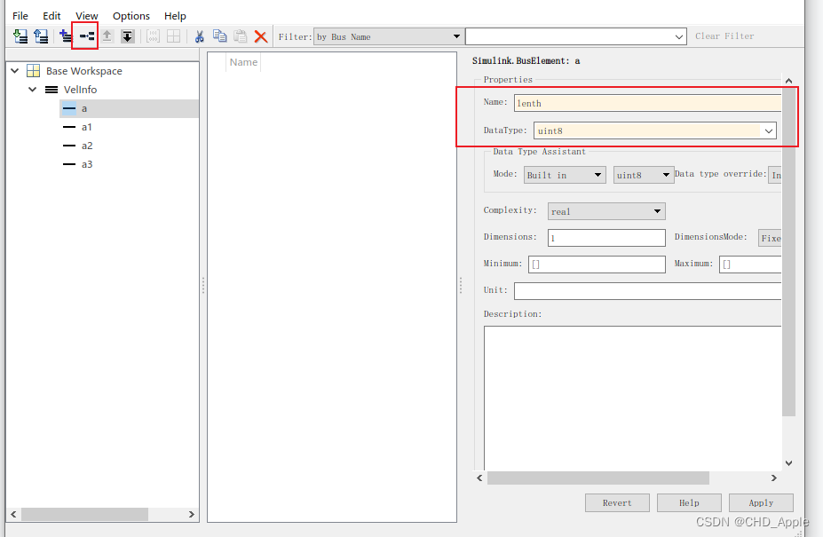Viewport: 823px width, 537px height.
Task: Open the View menu
Action: pyautogui.click(x=86, y=15)
